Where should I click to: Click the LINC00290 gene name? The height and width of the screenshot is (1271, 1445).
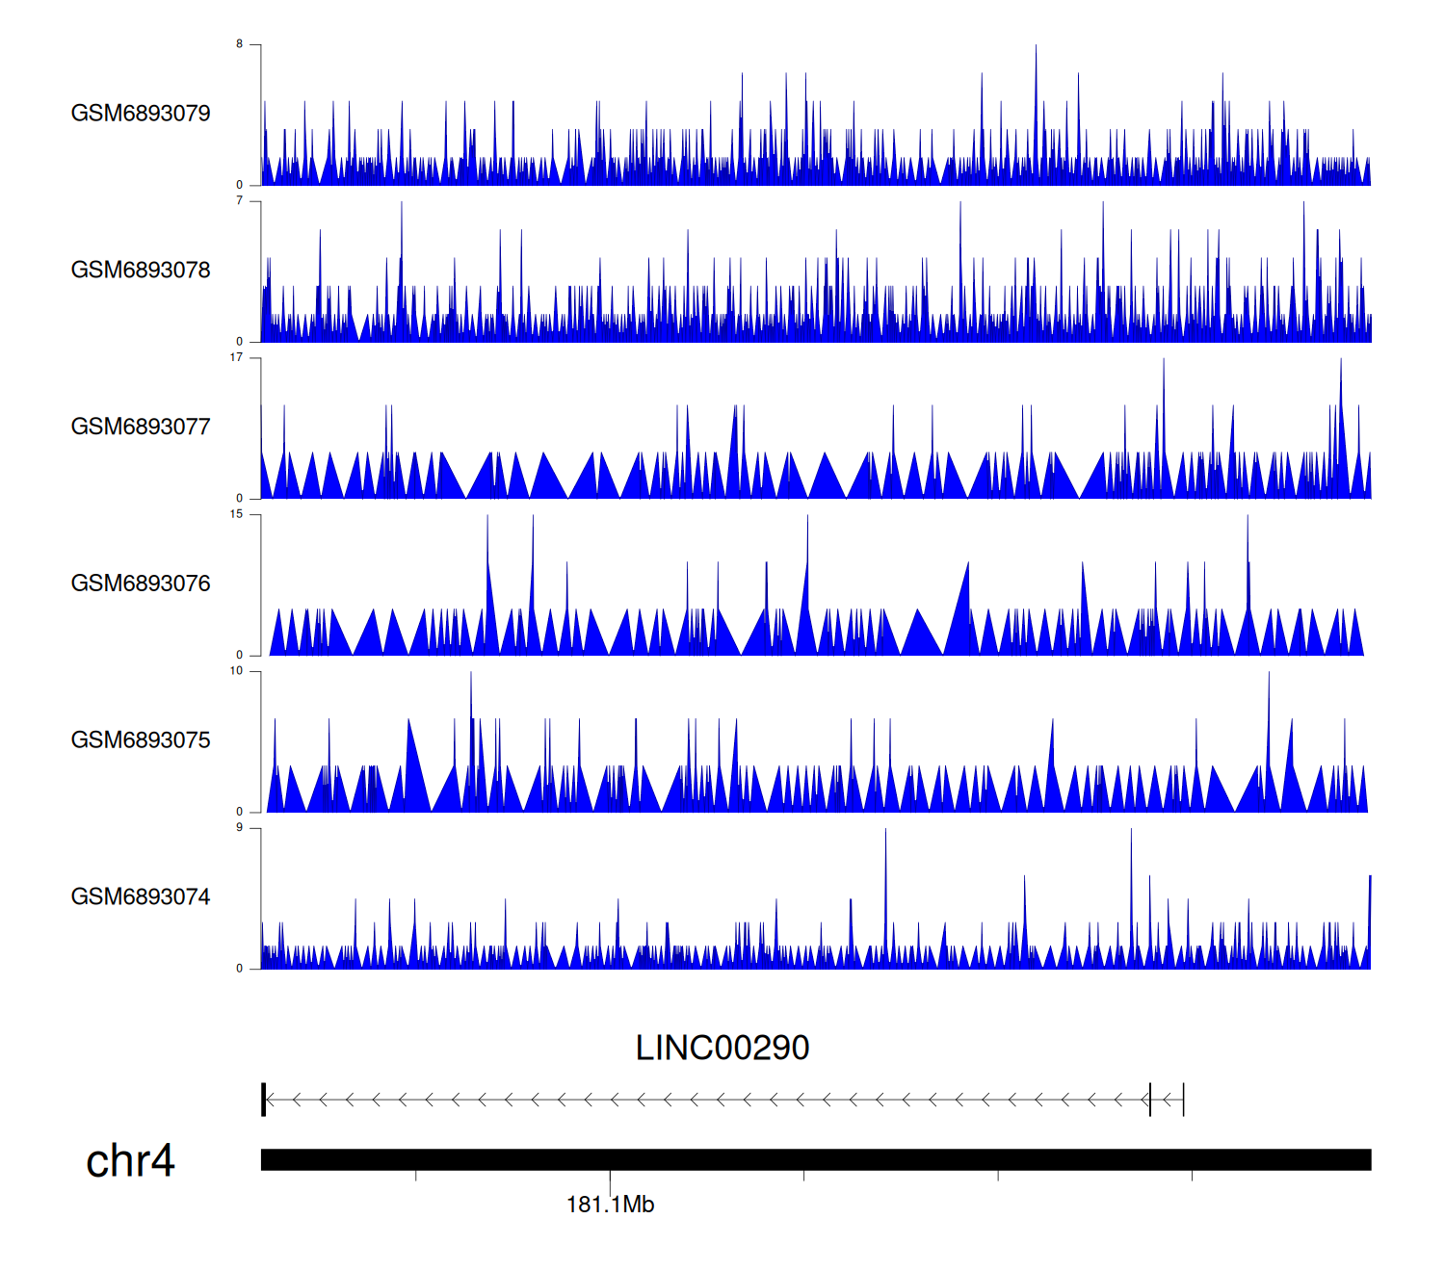pos(722,1048)
